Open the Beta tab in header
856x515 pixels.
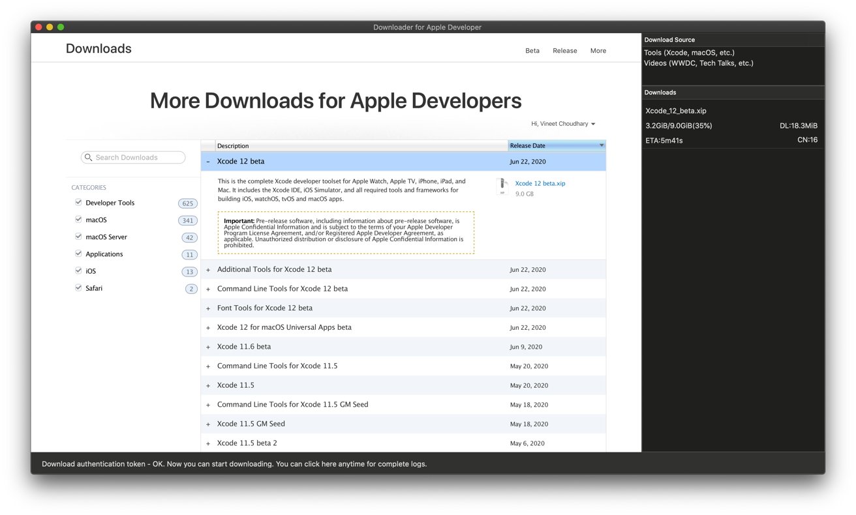532,51
